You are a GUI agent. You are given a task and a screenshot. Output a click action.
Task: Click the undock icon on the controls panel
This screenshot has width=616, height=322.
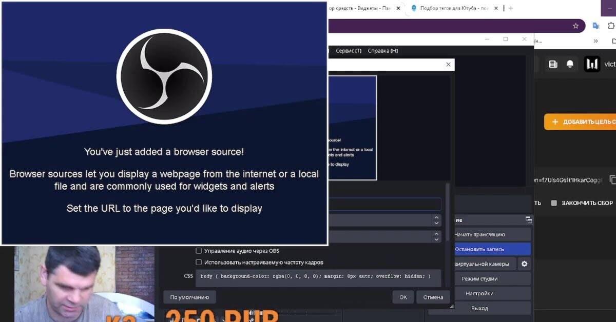click(x=528, y=220)
